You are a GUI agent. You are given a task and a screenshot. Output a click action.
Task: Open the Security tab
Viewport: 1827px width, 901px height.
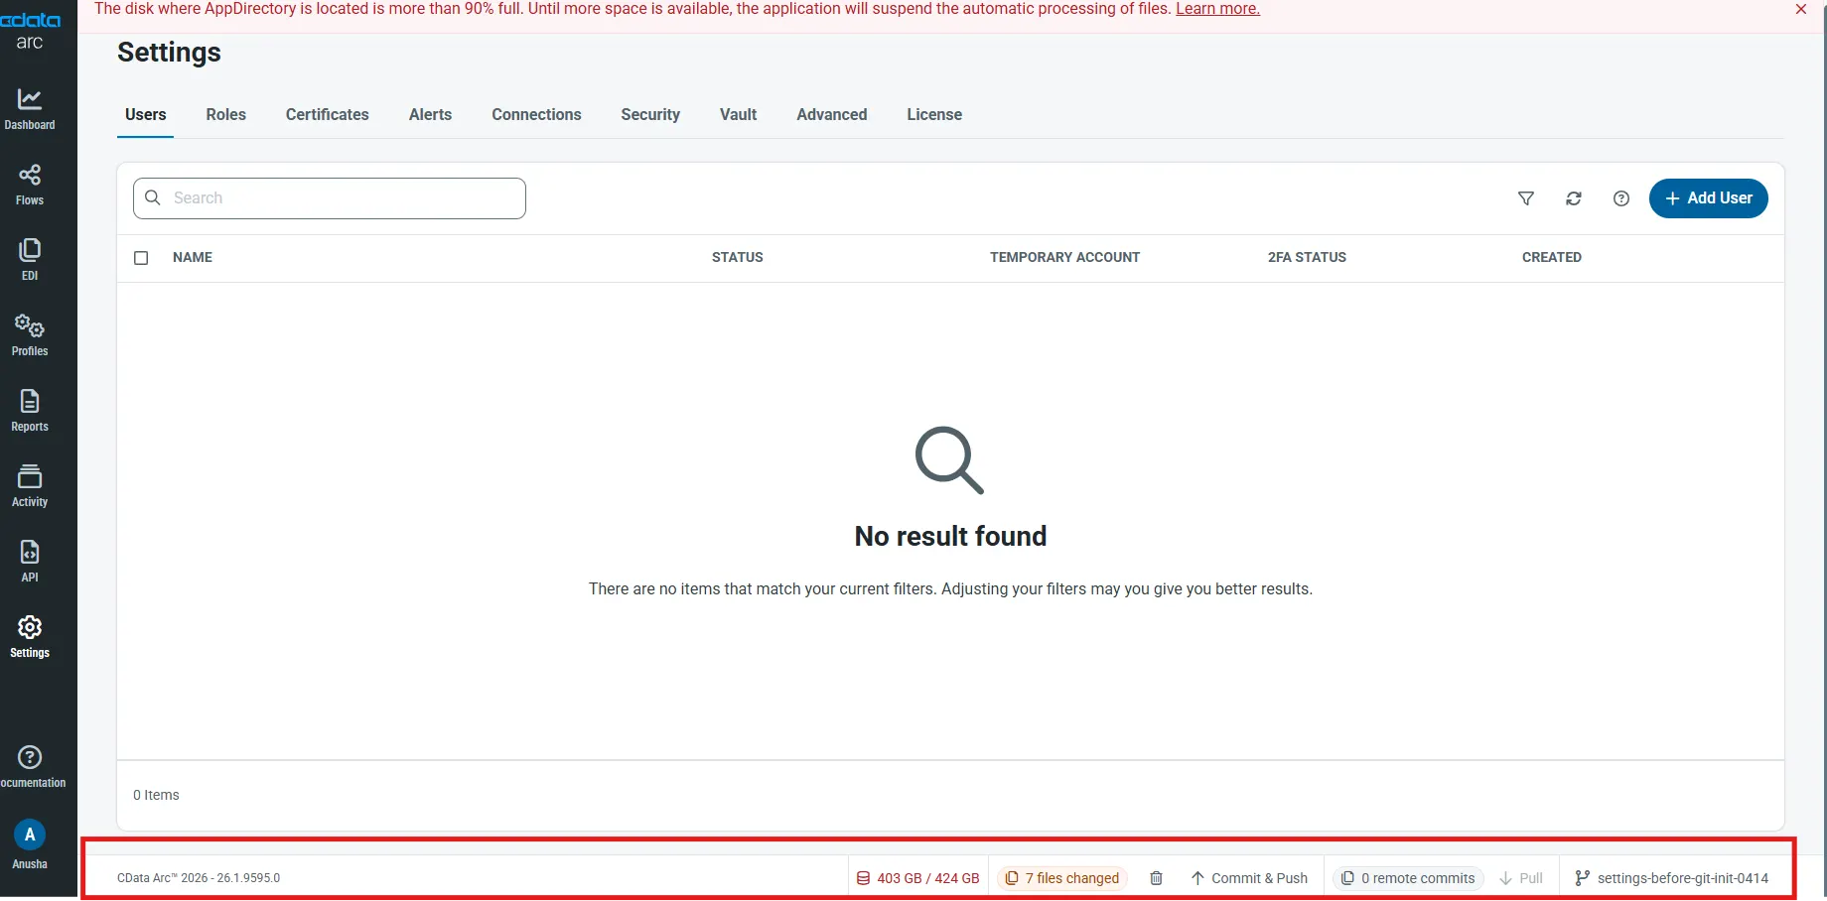click(650, 115)
